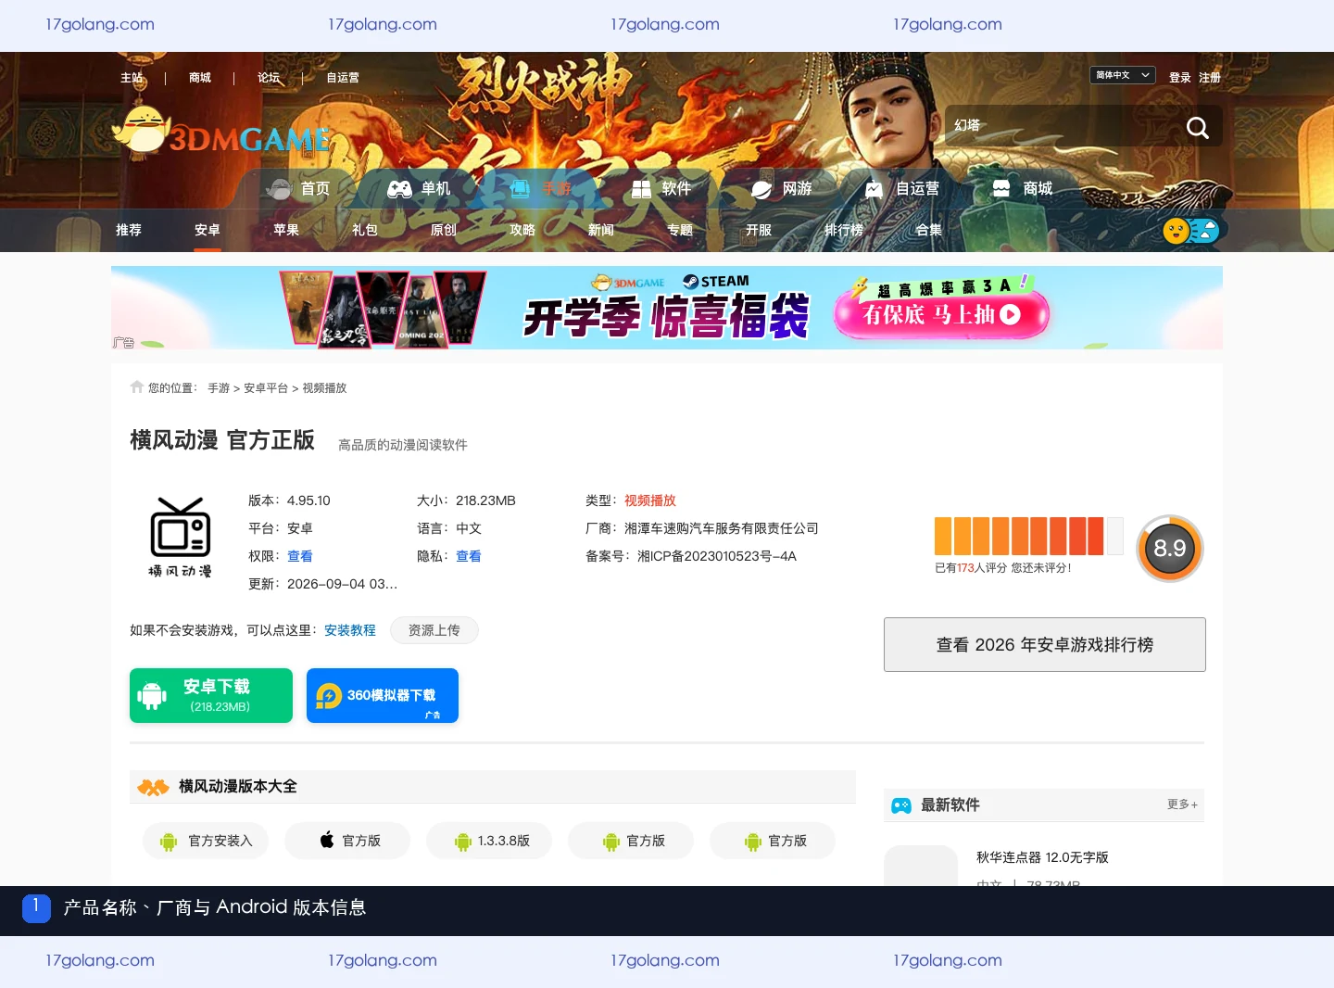Open the 简体中文 language dropdown
The height and width of the screenshot is (988, 1334).
[x=1123, y=75]
